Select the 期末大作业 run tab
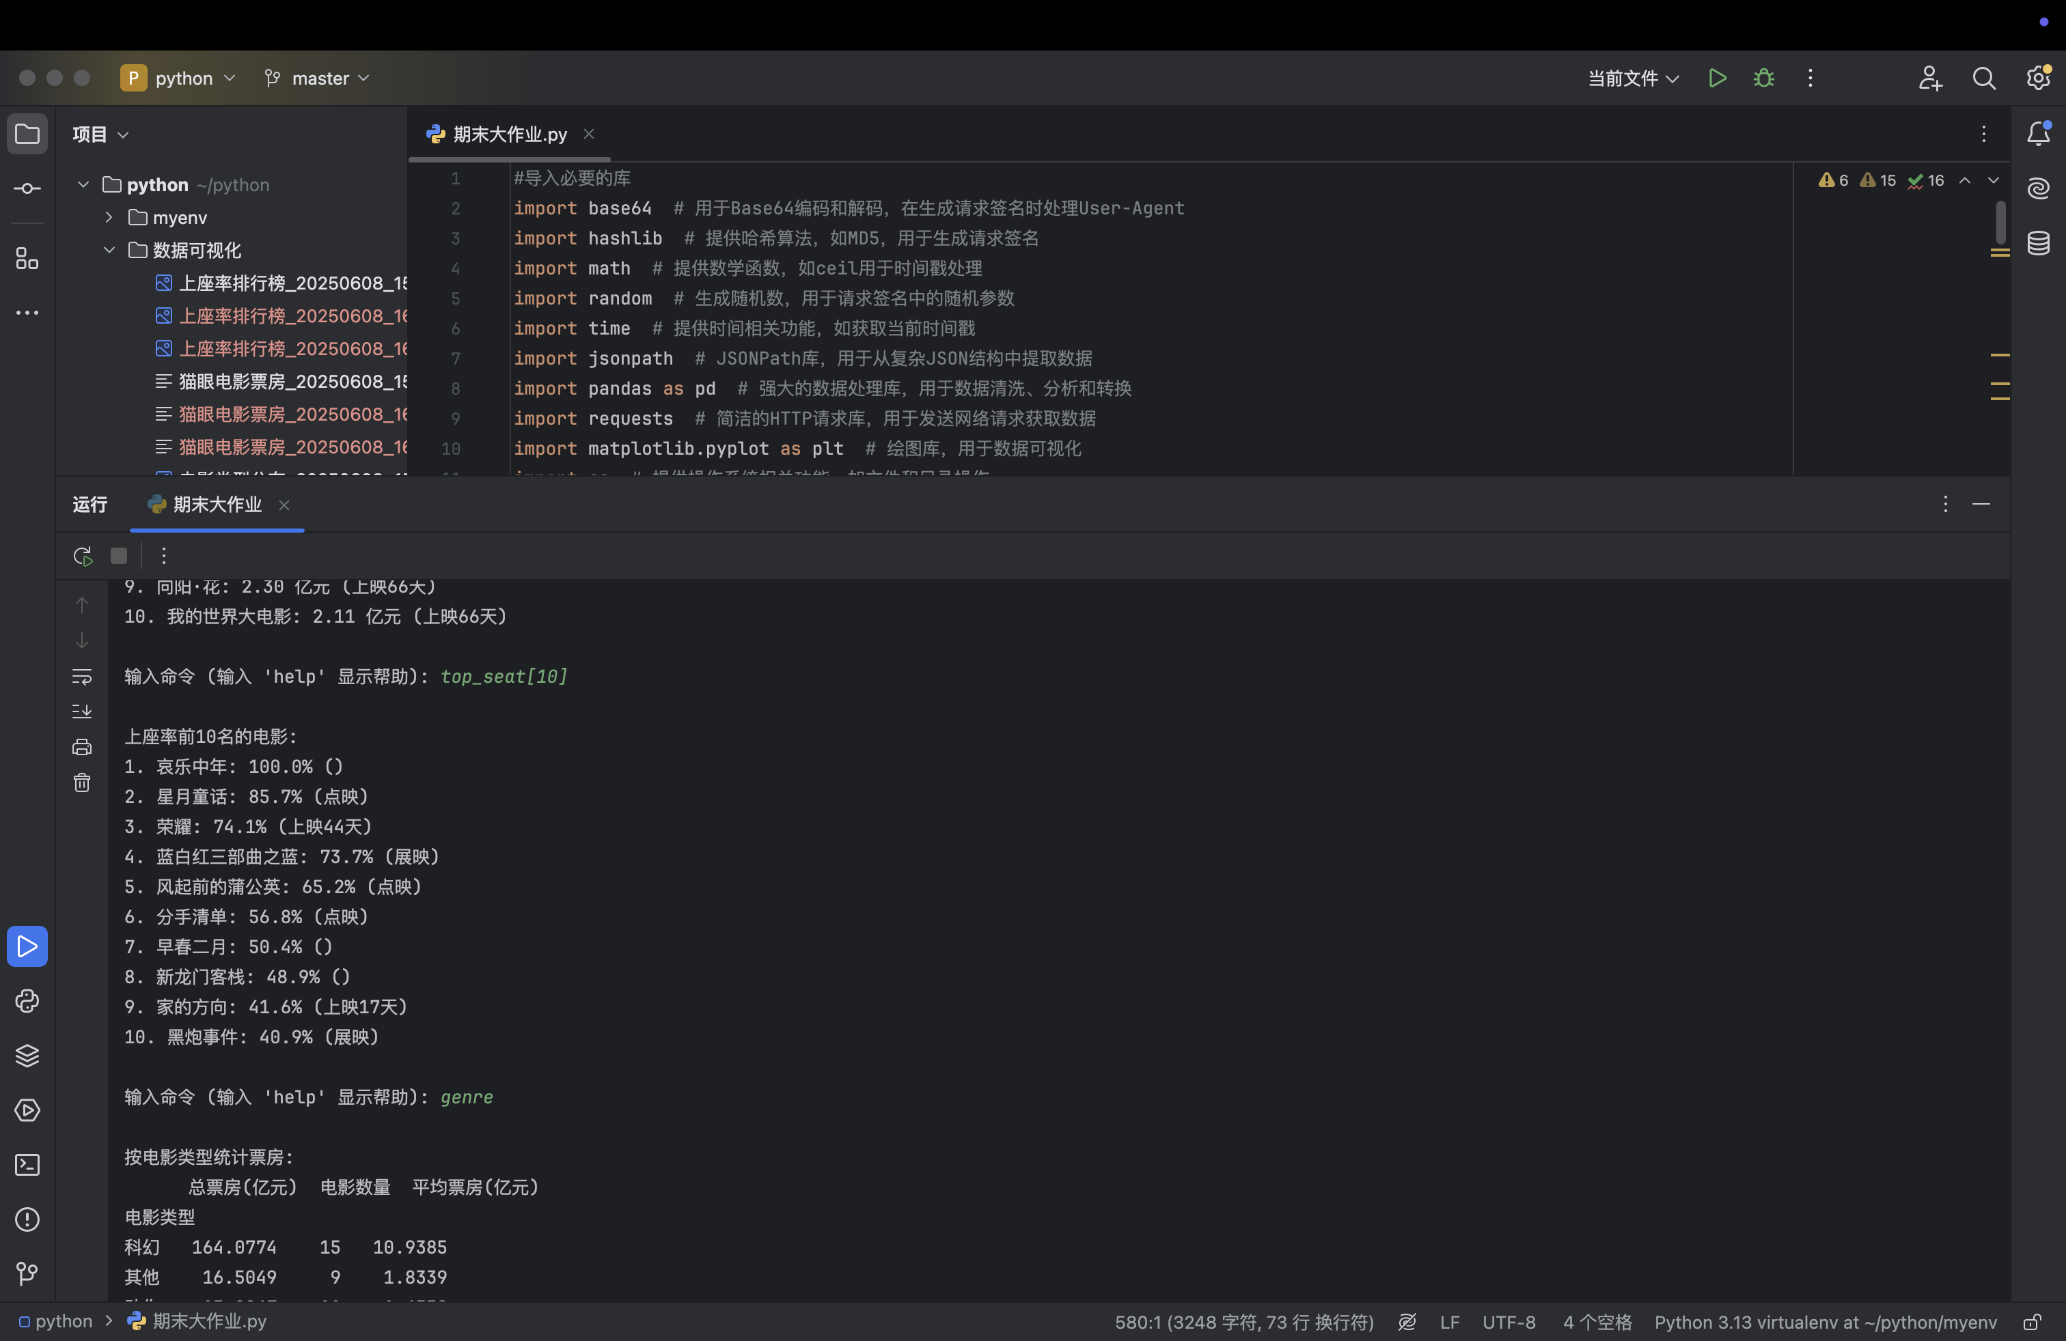Image resolution: width=2066 pixels, height=1341 pixels. coord(216,505)
